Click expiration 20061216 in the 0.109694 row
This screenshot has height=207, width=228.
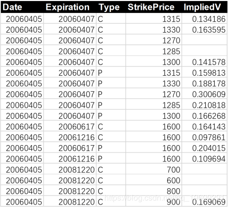[x=77, y=159]
